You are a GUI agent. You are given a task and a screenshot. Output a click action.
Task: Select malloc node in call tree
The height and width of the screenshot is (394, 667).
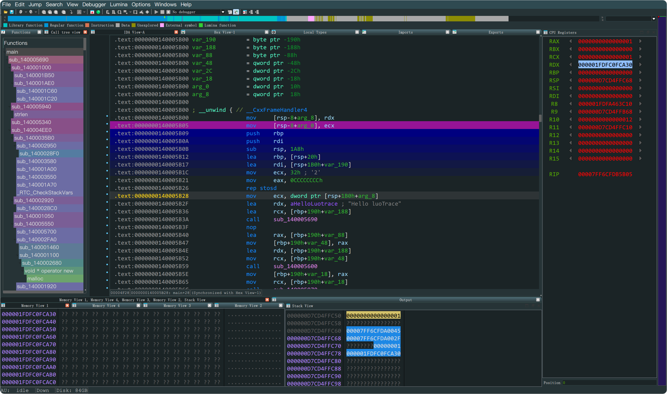35,279
